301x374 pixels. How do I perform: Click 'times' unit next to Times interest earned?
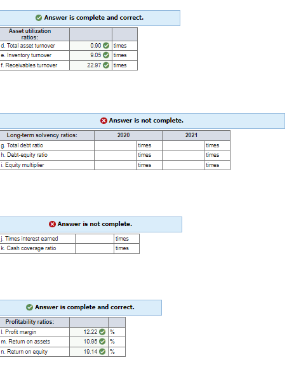[x=122, y=239]
